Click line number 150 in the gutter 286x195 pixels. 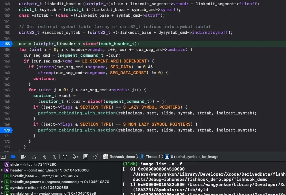click(x=7, y=15)
